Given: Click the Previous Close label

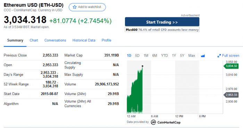Looking at the screenshot, I should tap(15, 55).
